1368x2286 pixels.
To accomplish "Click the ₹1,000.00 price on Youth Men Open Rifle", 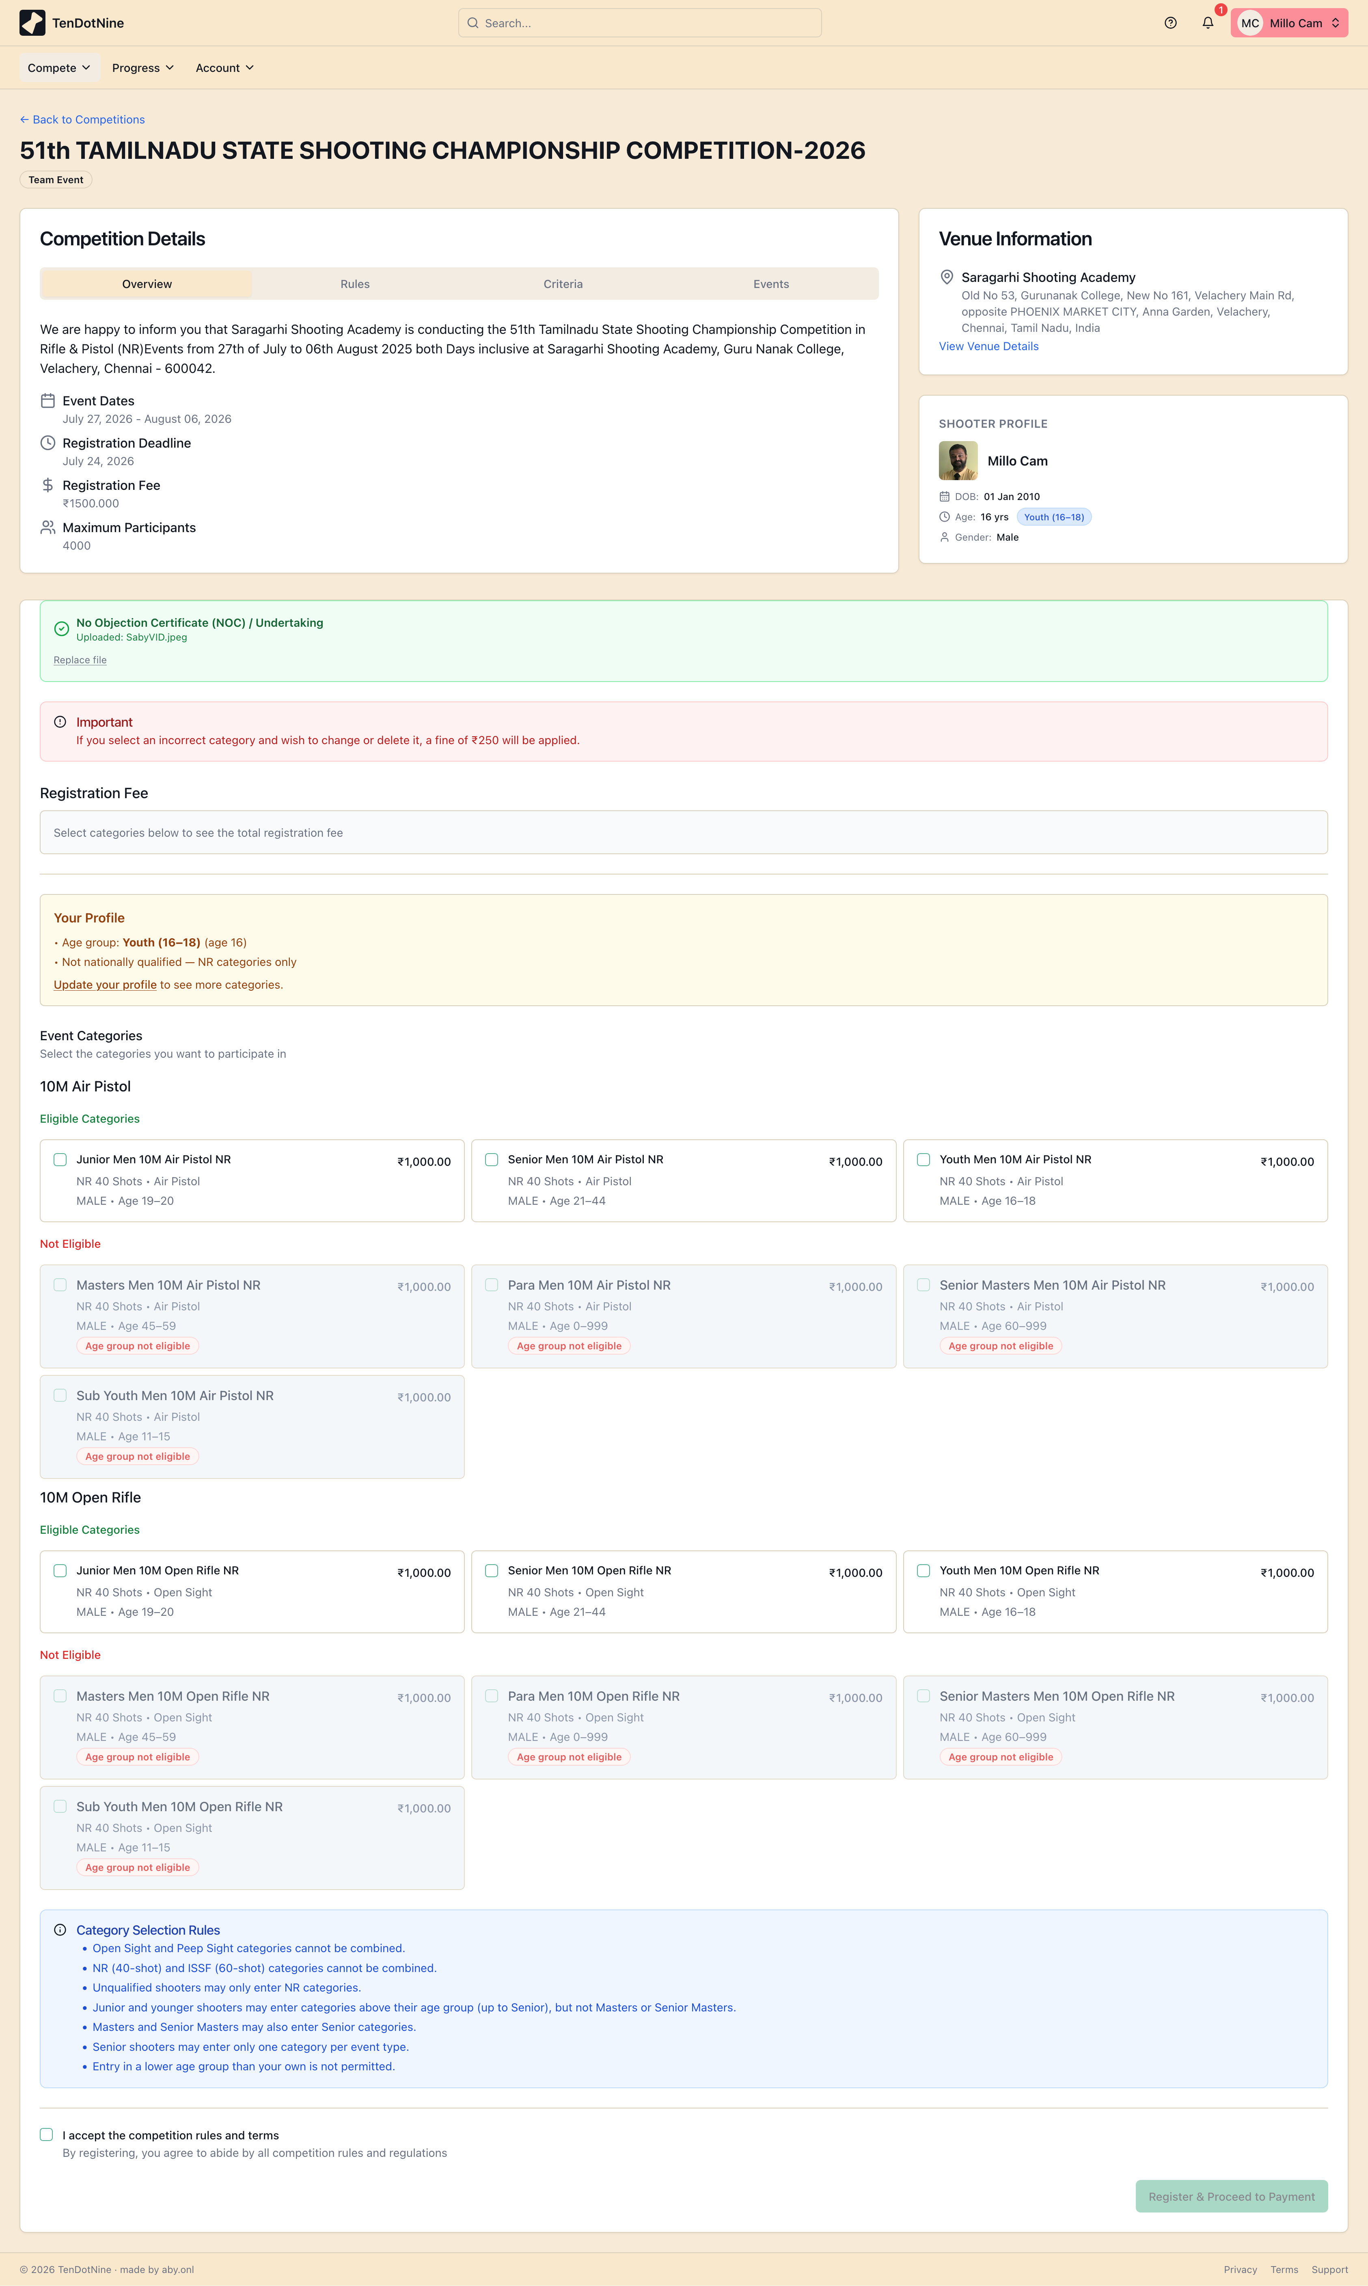I will pos(1287,1573).
